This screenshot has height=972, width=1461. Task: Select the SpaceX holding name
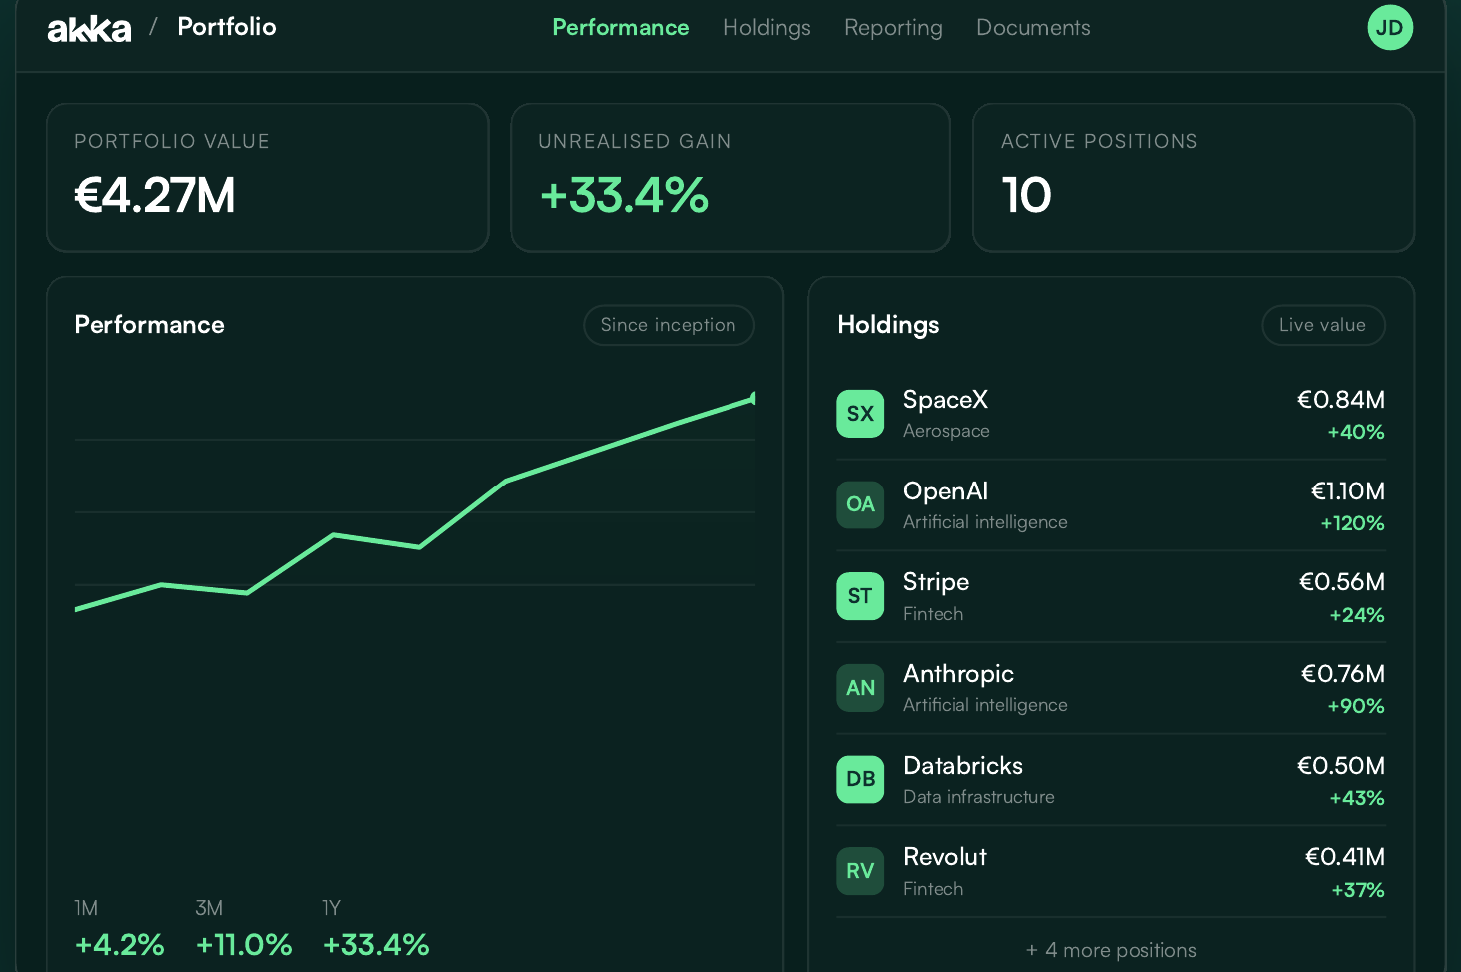point(945,400)
